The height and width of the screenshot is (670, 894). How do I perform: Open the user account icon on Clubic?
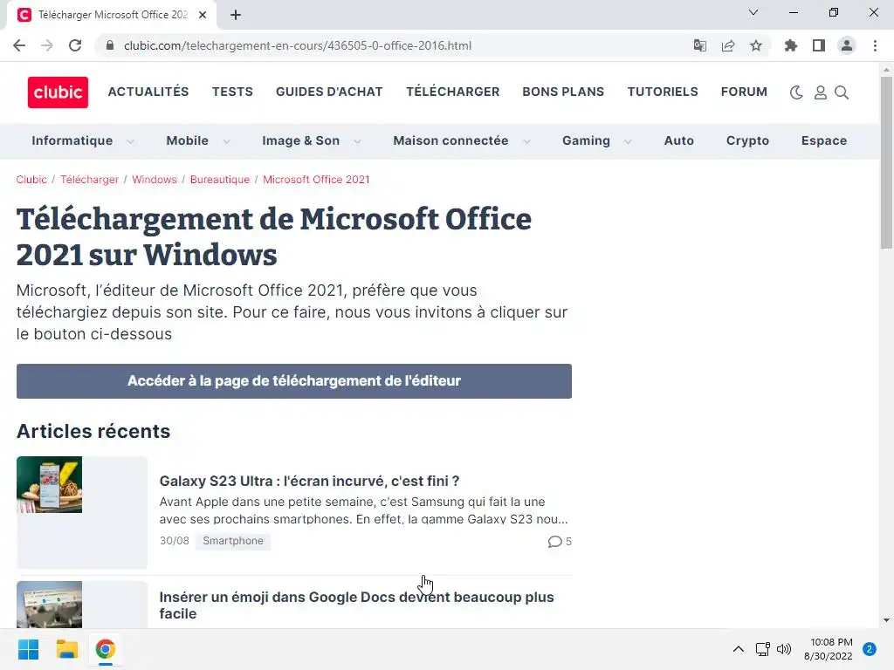[820, 92]
